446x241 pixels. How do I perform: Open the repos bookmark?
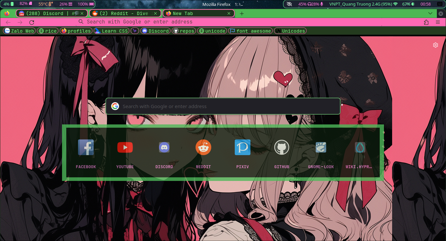click(184, 31)
